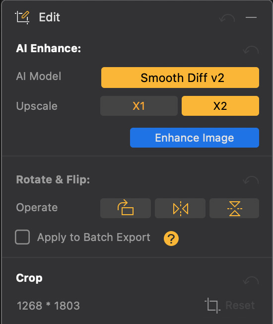Open help for Batch Export question mark
Viewport: 273px width, 324px height.
click(171, 239)
